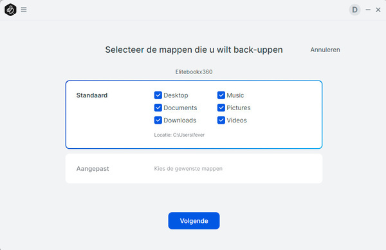386x250 pixels.
Task: Select the Standaard option card
Action: point(194,115)
